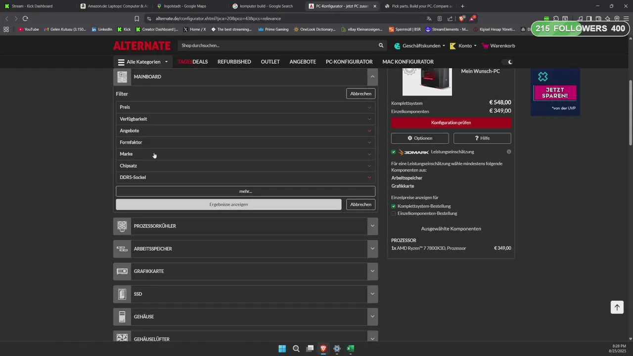Image resolution: width=633 pixels, height=356 pixels.
Task: Click the reader mode icon in the address bar
Action: coord(440,18)
